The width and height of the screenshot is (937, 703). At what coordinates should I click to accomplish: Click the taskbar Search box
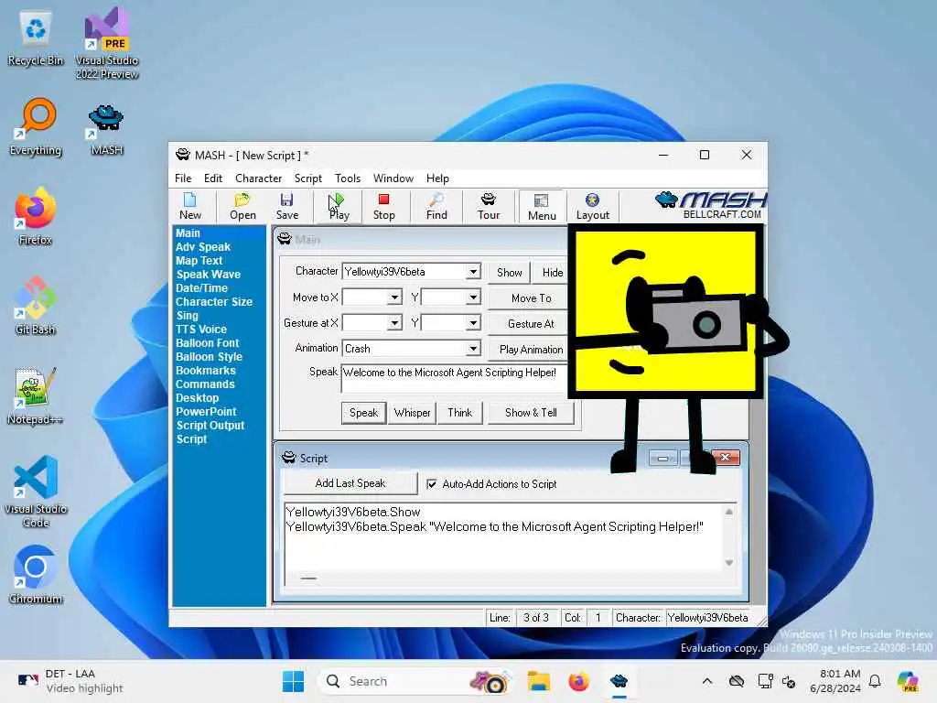[x=416, y=681]
